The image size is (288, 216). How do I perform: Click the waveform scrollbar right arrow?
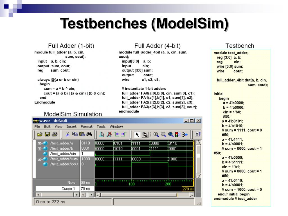[192, 195]
